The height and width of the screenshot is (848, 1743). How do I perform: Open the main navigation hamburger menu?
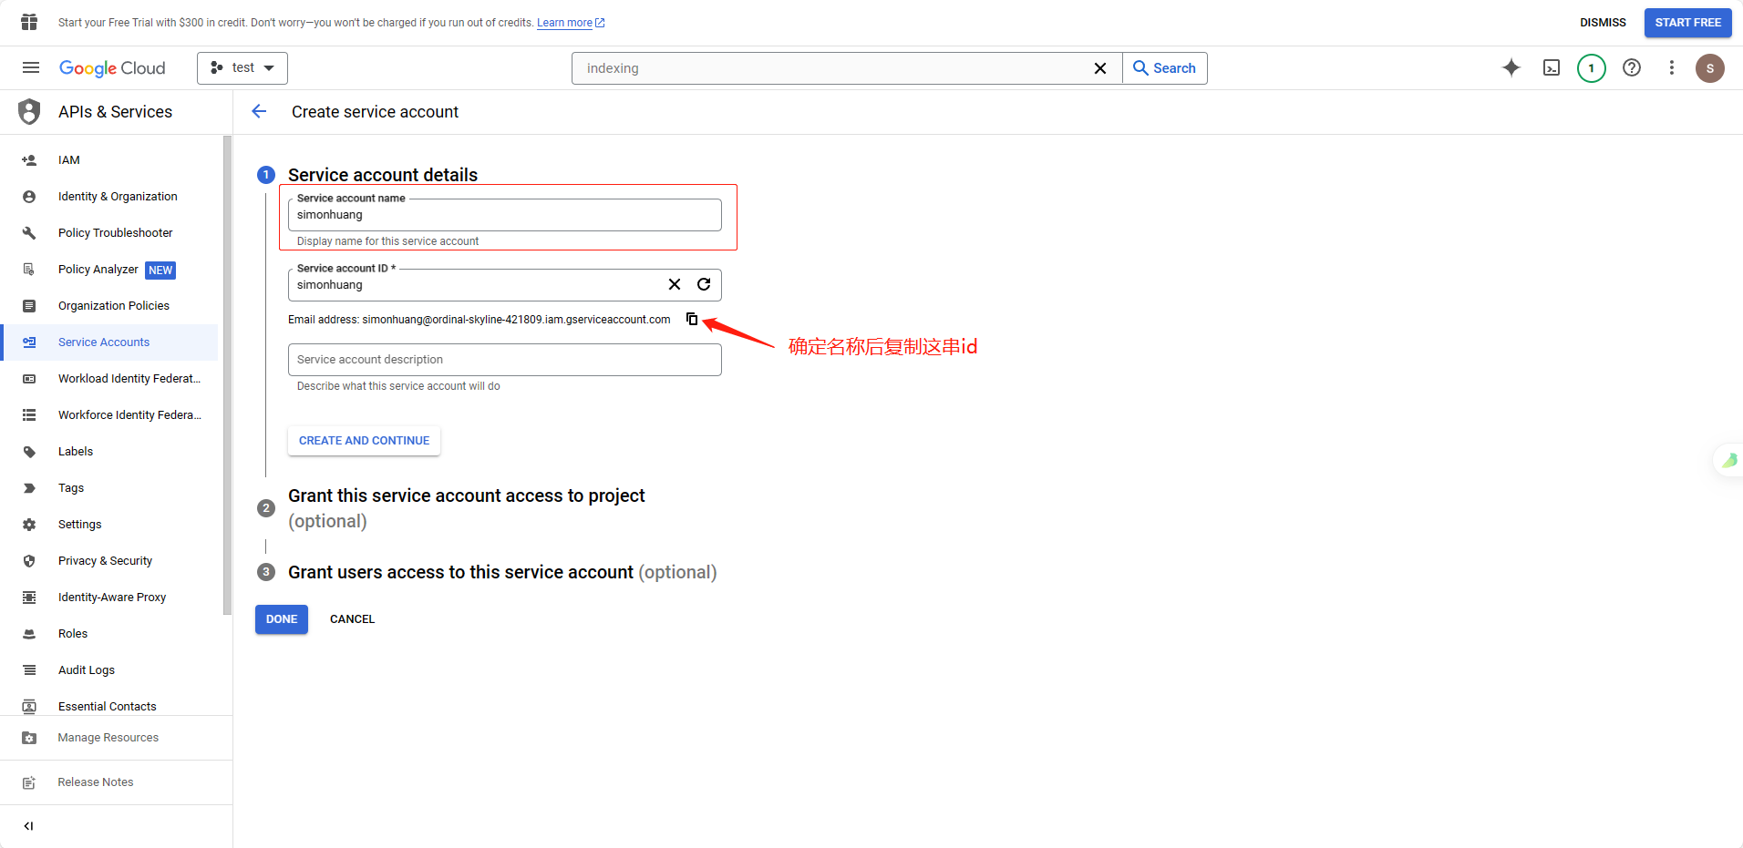point(31,67)
